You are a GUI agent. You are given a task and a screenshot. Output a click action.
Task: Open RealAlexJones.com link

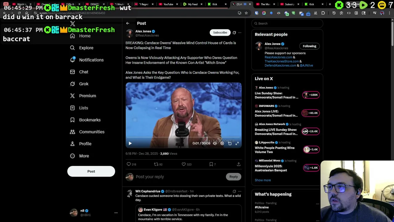279,57
